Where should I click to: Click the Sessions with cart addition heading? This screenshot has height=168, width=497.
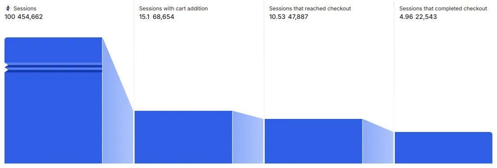(x=173, y=9)
